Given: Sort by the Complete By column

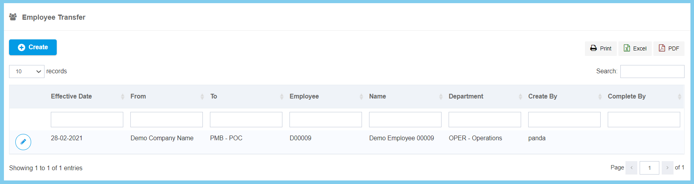Looking at the screenshot, I should [627, 97].
